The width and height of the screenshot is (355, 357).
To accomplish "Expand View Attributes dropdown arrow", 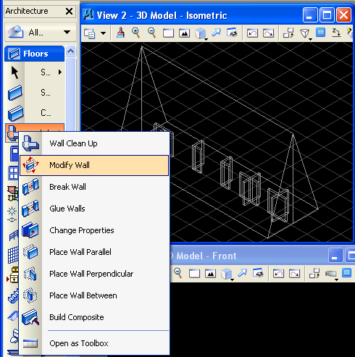I will (104, 33).
